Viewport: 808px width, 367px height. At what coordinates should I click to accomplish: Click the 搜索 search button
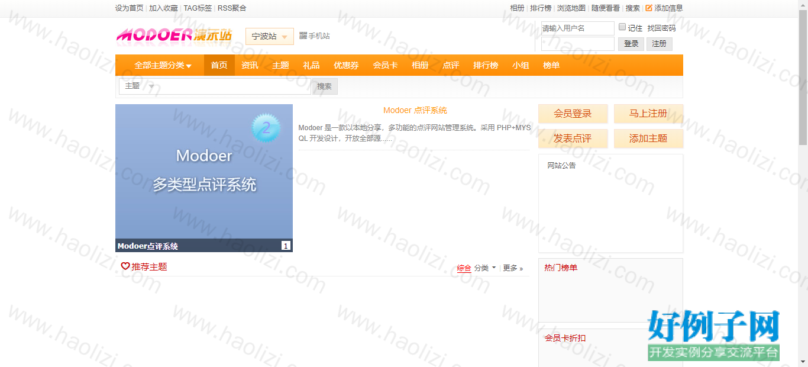(324, 86)
